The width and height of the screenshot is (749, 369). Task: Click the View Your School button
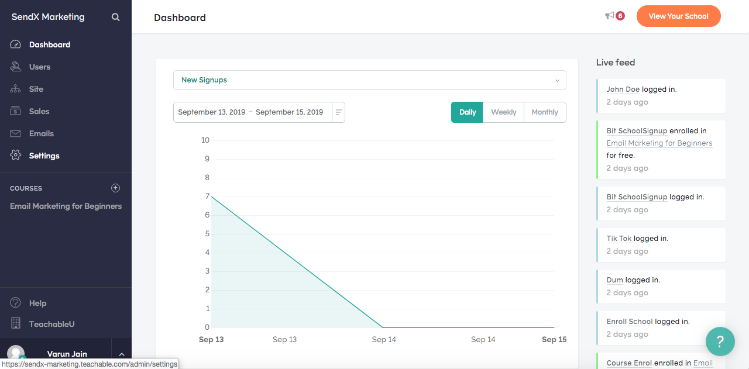click(x=679, y=16)
